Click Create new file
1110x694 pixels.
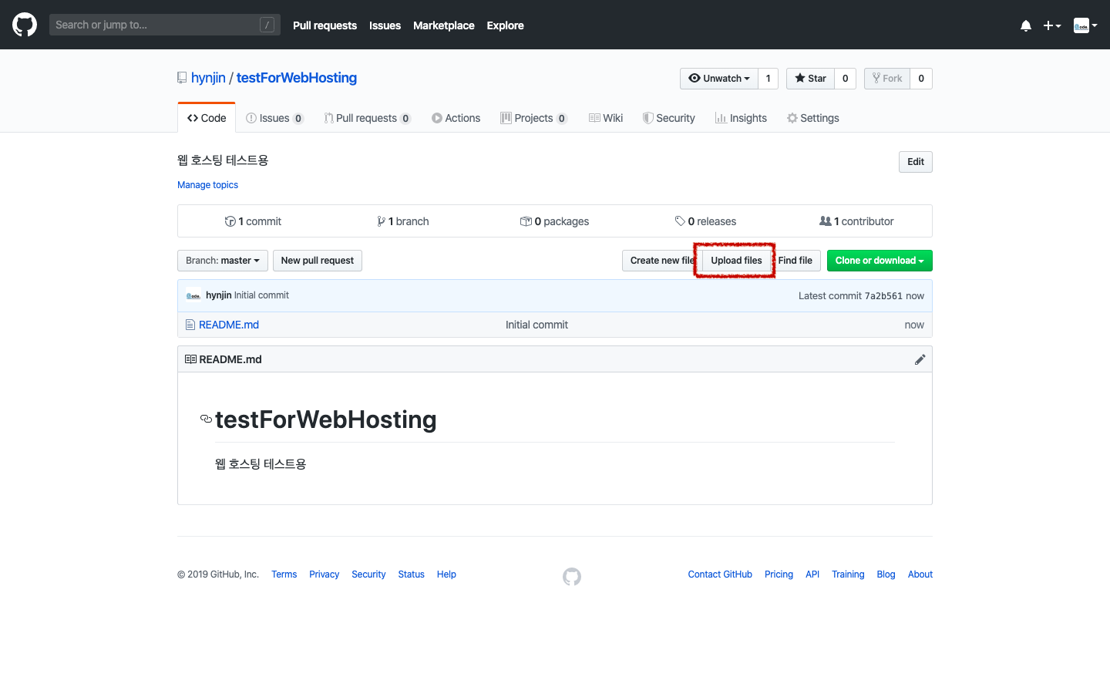(x=661, y=261)
